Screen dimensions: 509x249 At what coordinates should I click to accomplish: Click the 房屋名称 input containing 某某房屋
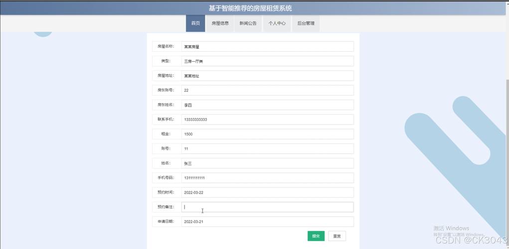(268, 46)
